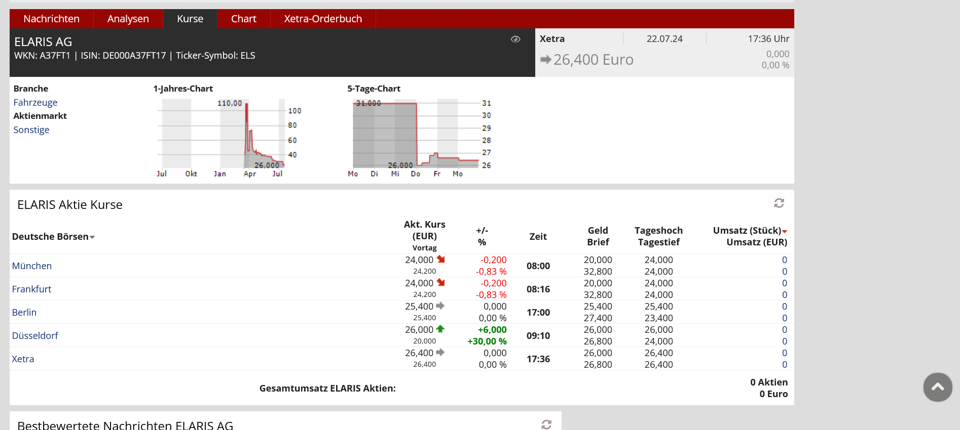Switch to the Chart tab
960x430 pixels.
coord(243,19)
